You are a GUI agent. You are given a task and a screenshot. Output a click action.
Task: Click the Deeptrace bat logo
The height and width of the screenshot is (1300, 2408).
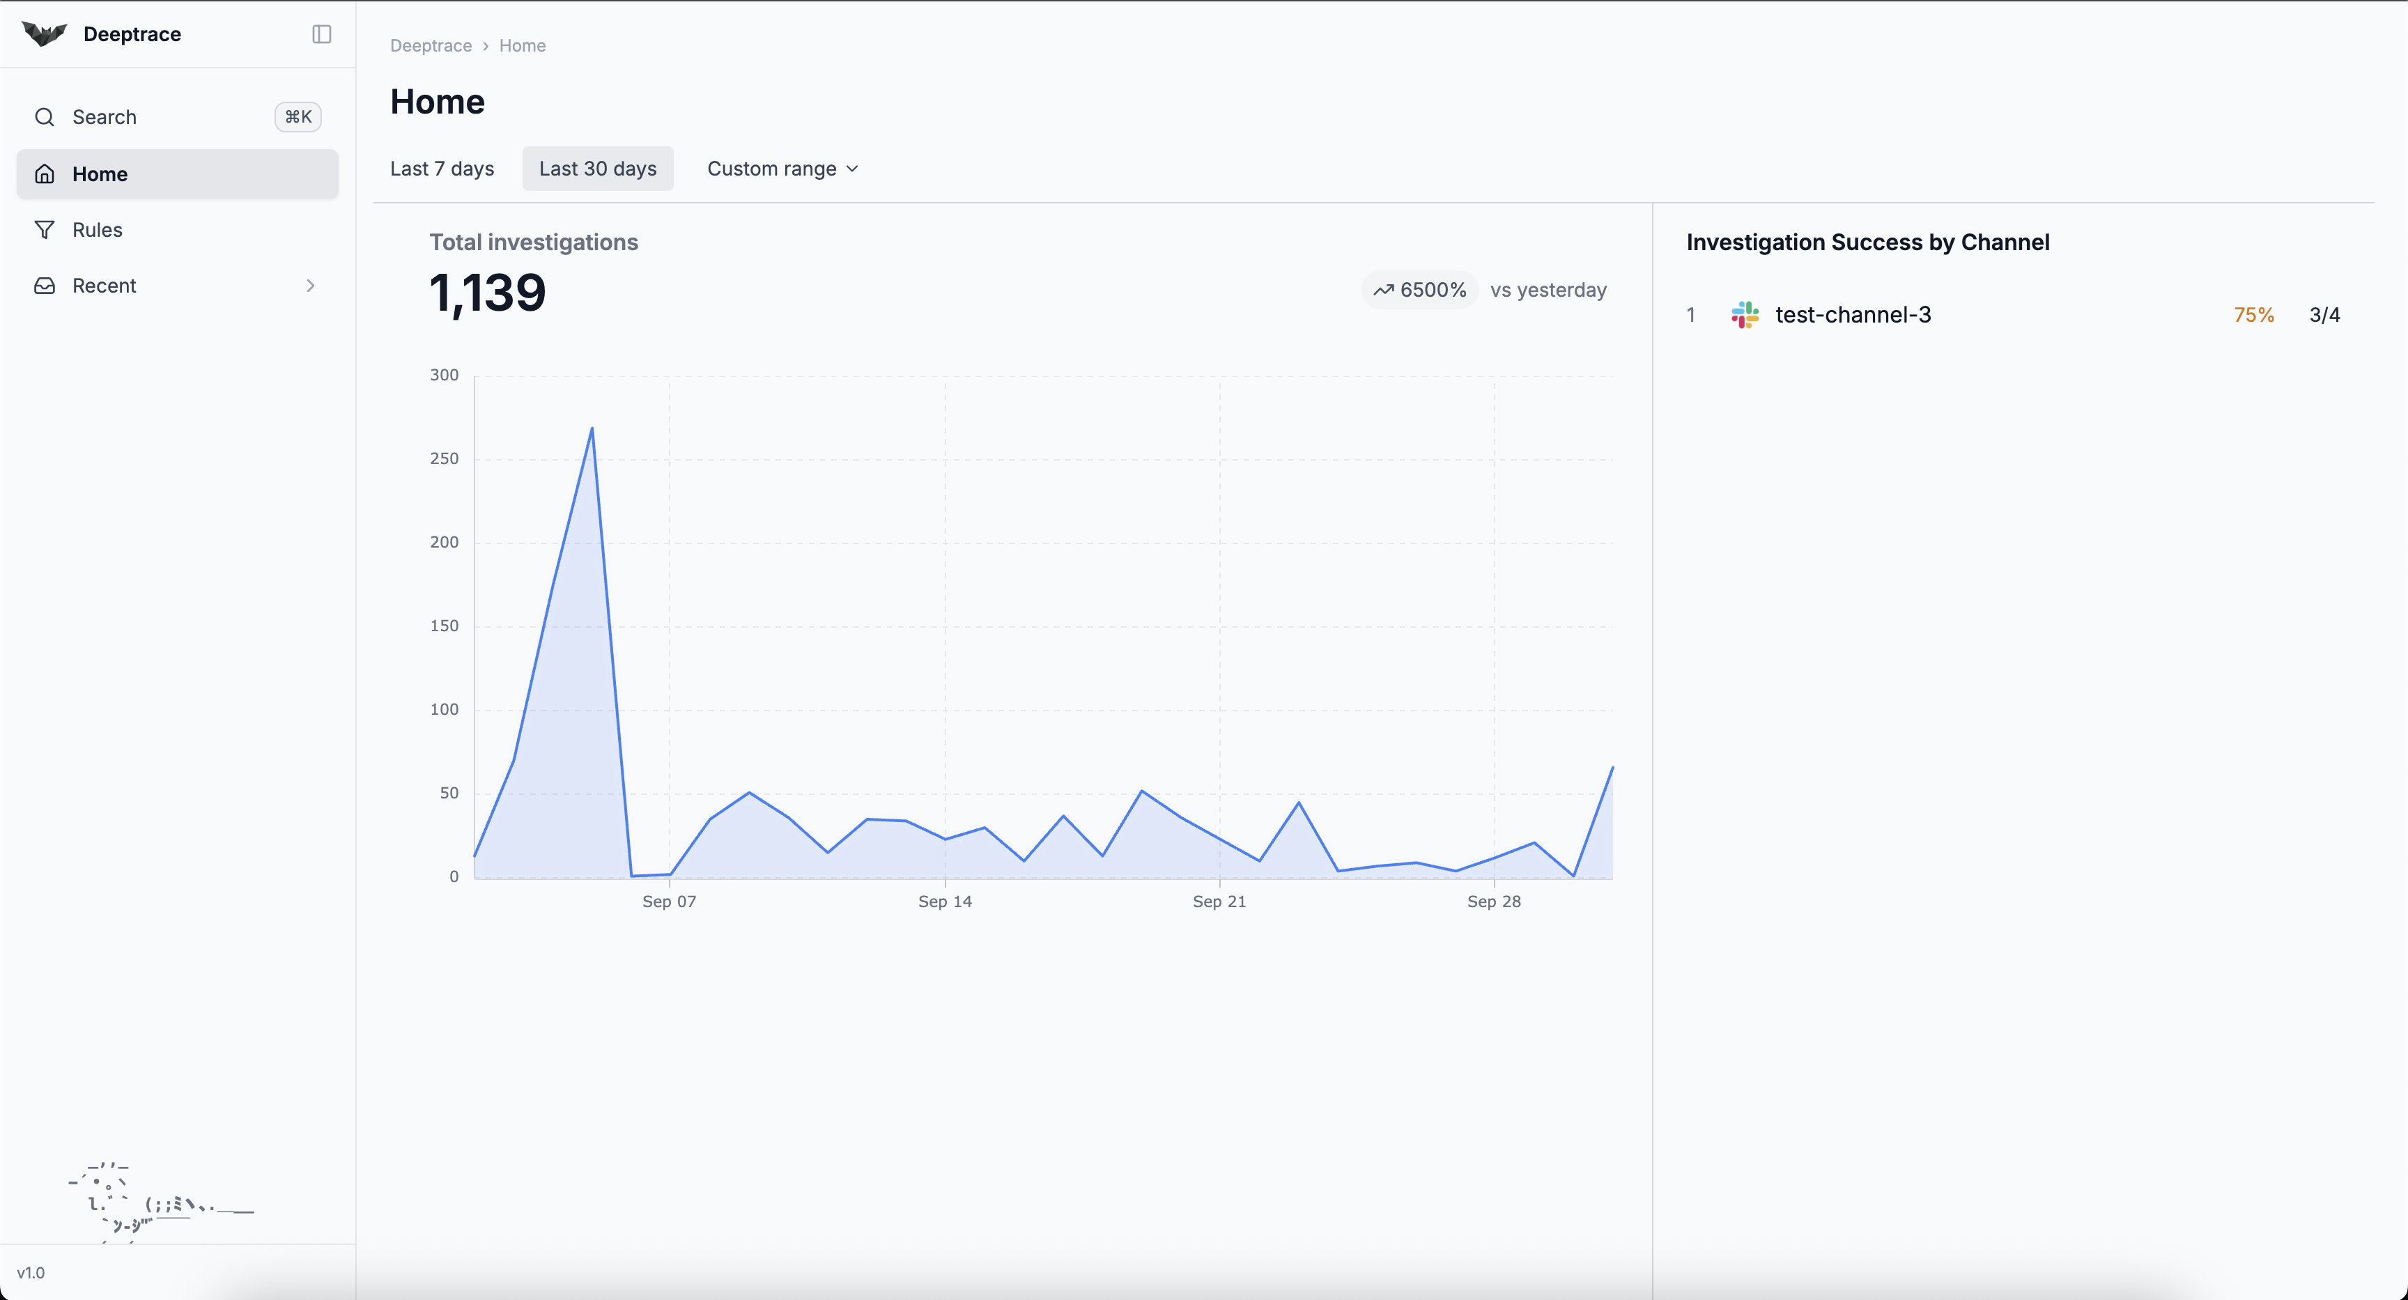pyautogui.click(x=44, y=33)
